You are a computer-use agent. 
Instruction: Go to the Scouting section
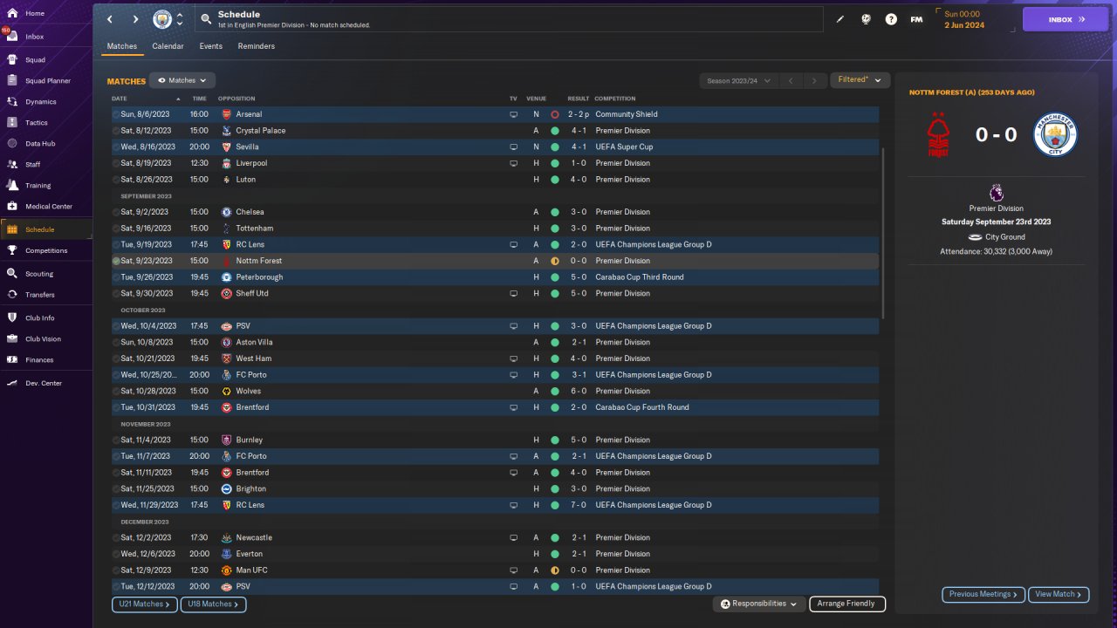[39, 274]
